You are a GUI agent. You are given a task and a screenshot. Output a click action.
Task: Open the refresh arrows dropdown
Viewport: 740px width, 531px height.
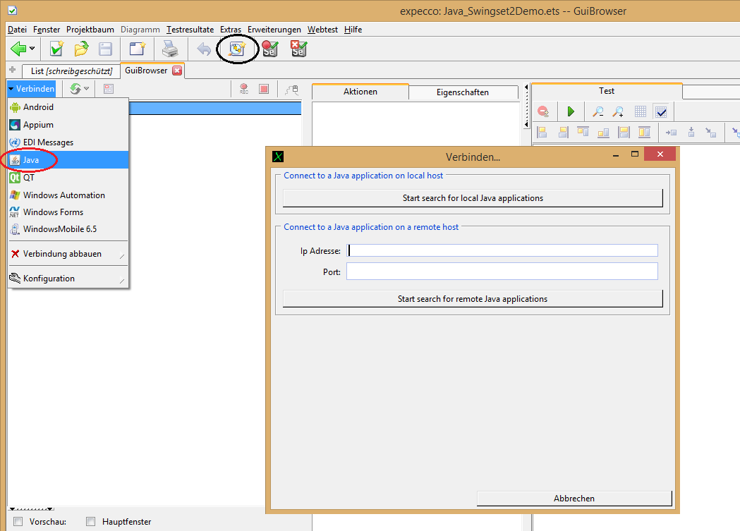[x=86, y=89]
